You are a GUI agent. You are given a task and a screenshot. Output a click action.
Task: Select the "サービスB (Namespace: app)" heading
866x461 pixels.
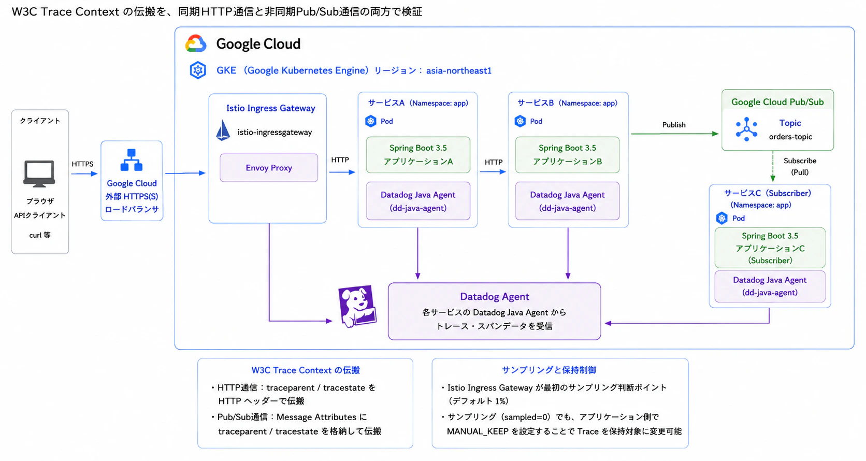pyautogui.click(x=567, y=103)
